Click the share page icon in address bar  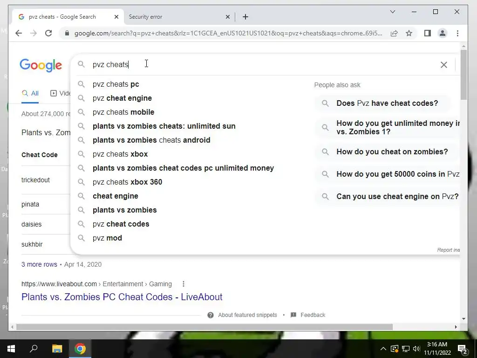coord(394,33)
